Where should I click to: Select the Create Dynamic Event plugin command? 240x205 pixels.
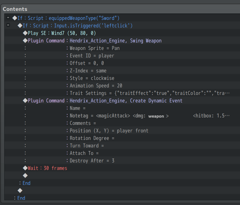click(x=122, y=100)
